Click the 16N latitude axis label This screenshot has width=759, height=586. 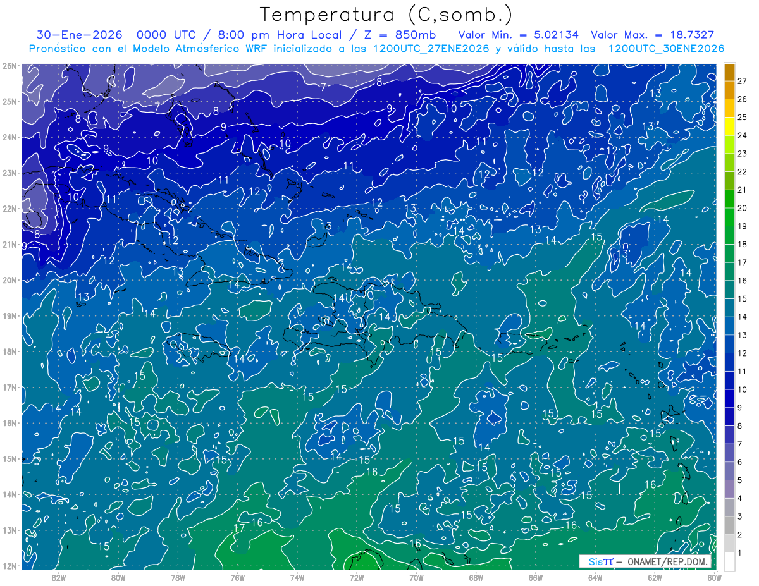click(9, 423)
